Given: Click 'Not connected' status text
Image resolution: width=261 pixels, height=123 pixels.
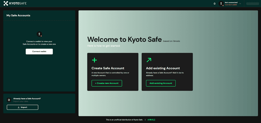Looking at the screenshot, I should [231, 3].
